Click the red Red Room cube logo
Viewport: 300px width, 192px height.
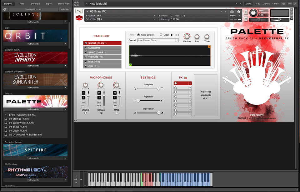79,18
